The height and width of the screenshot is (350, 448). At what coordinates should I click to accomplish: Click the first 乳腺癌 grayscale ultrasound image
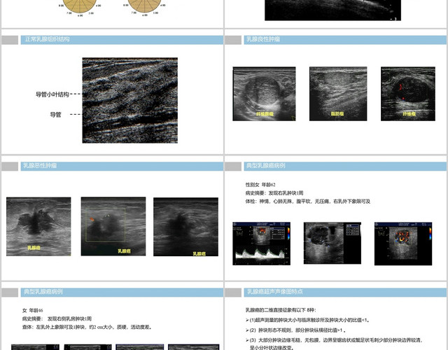pyautogui.click(x=38, y=227)
